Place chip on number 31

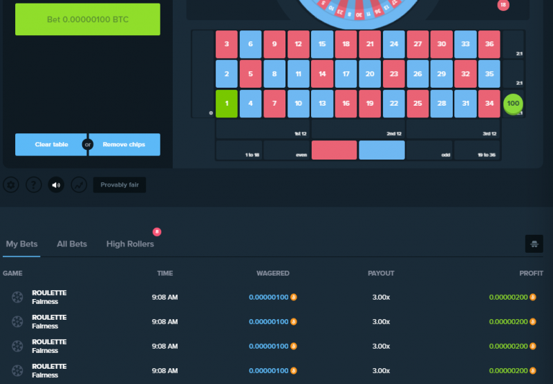click(x=465, y=104)
